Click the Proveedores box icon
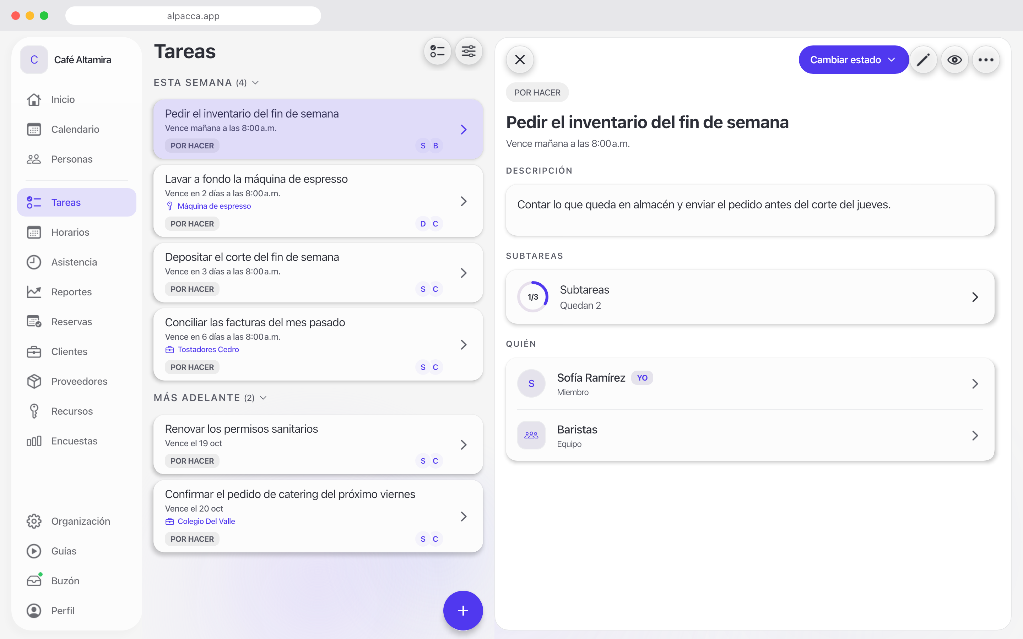The width and height of the screenshot is (1023, 639). pos(34,381)
